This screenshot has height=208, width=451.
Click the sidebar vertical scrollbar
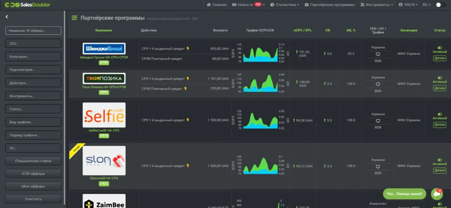(x=65, y=109)
